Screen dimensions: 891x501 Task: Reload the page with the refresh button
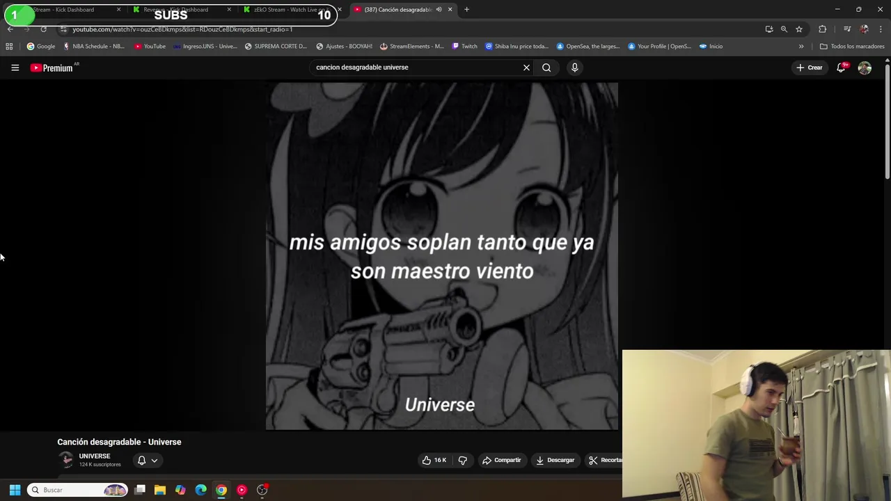(x=43, y=29)
